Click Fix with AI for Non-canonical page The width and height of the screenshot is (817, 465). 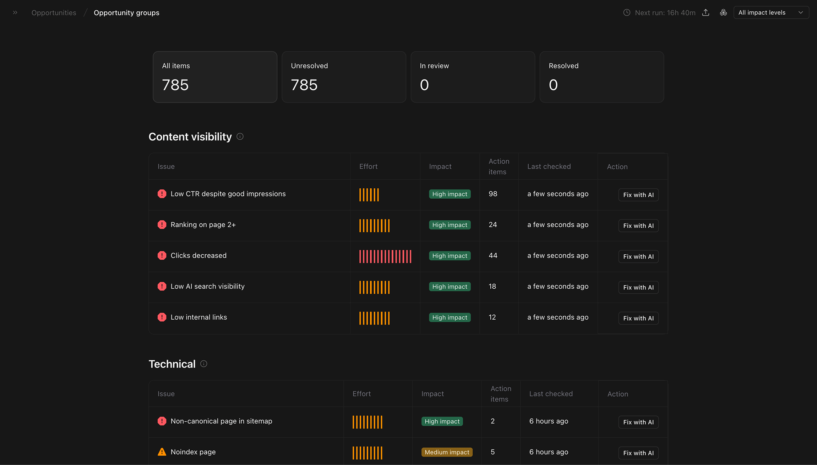(638, 422)
